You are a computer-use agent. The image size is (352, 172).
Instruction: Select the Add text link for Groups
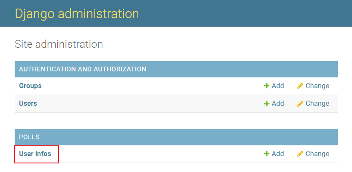tap(278, 86)
